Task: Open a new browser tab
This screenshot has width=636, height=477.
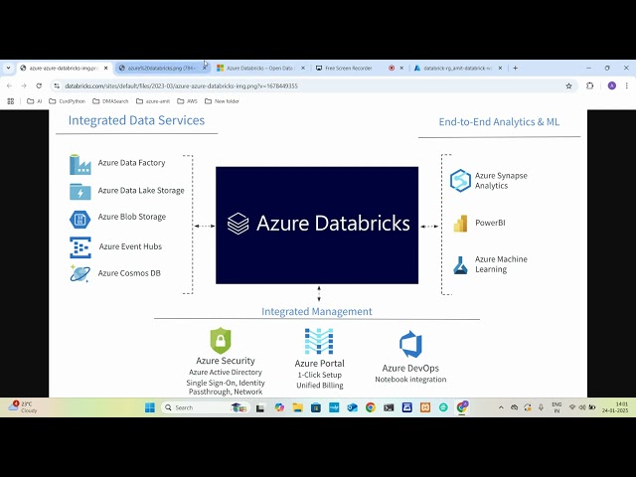Action: click(515, 69)
